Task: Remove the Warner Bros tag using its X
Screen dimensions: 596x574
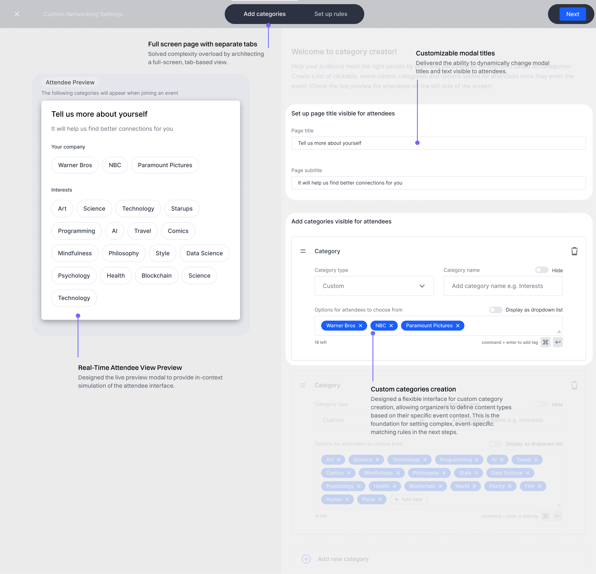Action: [x=360, y=325]
